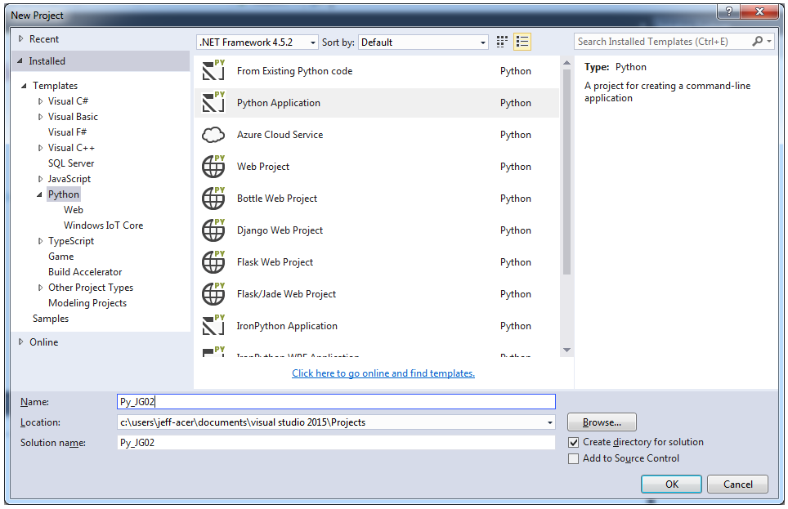
Task: Select Build Accelerator tree item
Action: click(x=85, y=272)
